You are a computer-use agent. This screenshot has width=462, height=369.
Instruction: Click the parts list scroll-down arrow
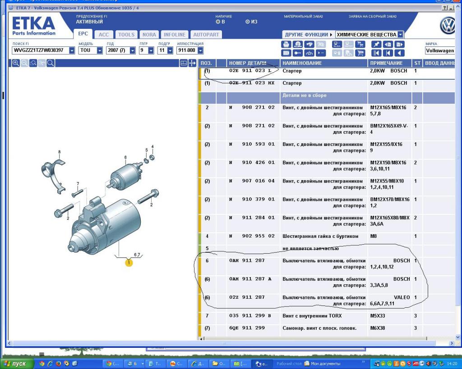pyautogui.click(x=458, y=337)
